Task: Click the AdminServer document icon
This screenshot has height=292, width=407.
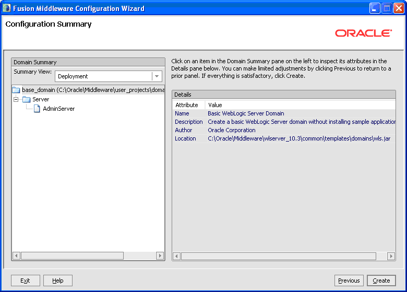Action: coord(37,109)
